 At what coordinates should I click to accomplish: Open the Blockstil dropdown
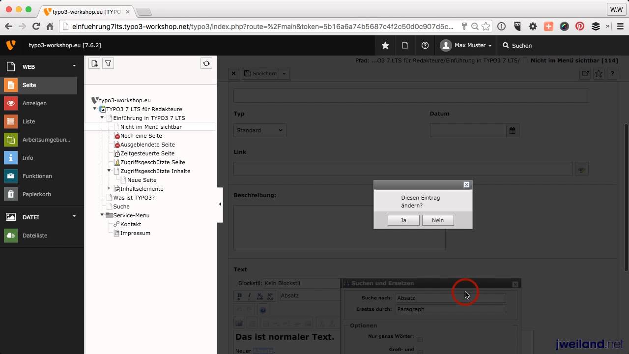tap(301, 283)
